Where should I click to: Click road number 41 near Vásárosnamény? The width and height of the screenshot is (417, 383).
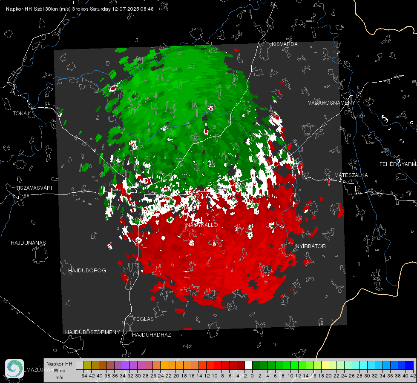tap(324, 124)
